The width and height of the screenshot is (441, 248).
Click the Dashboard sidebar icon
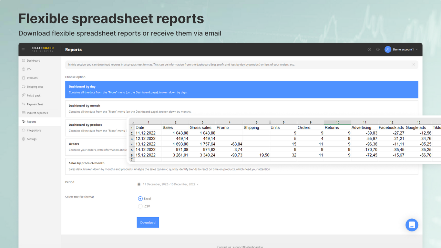23,61
